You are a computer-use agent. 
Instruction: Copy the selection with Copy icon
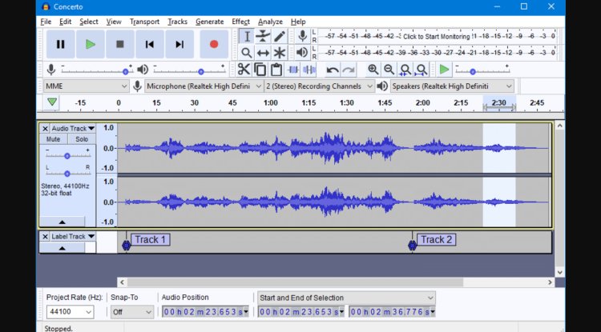260,70
